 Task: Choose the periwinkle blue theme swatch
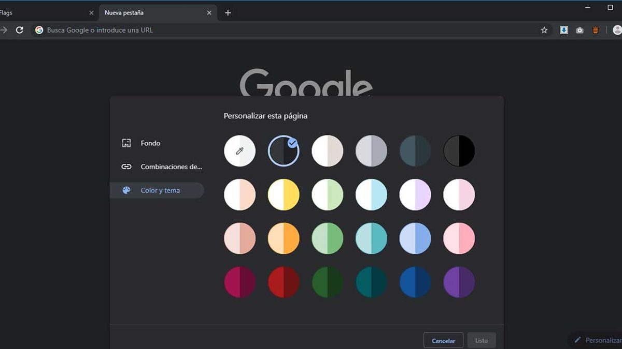coord(415,238)
